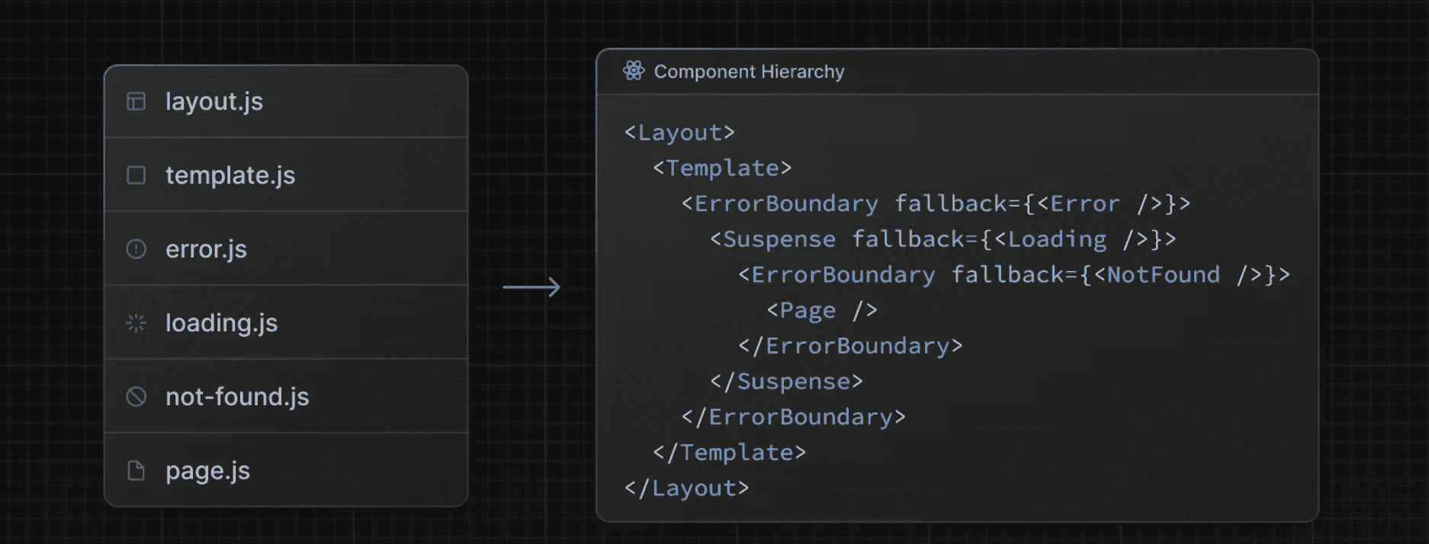Click the arrow between file list and hierarchy
Screen dimensions: 1429x544
coord(531,287)
